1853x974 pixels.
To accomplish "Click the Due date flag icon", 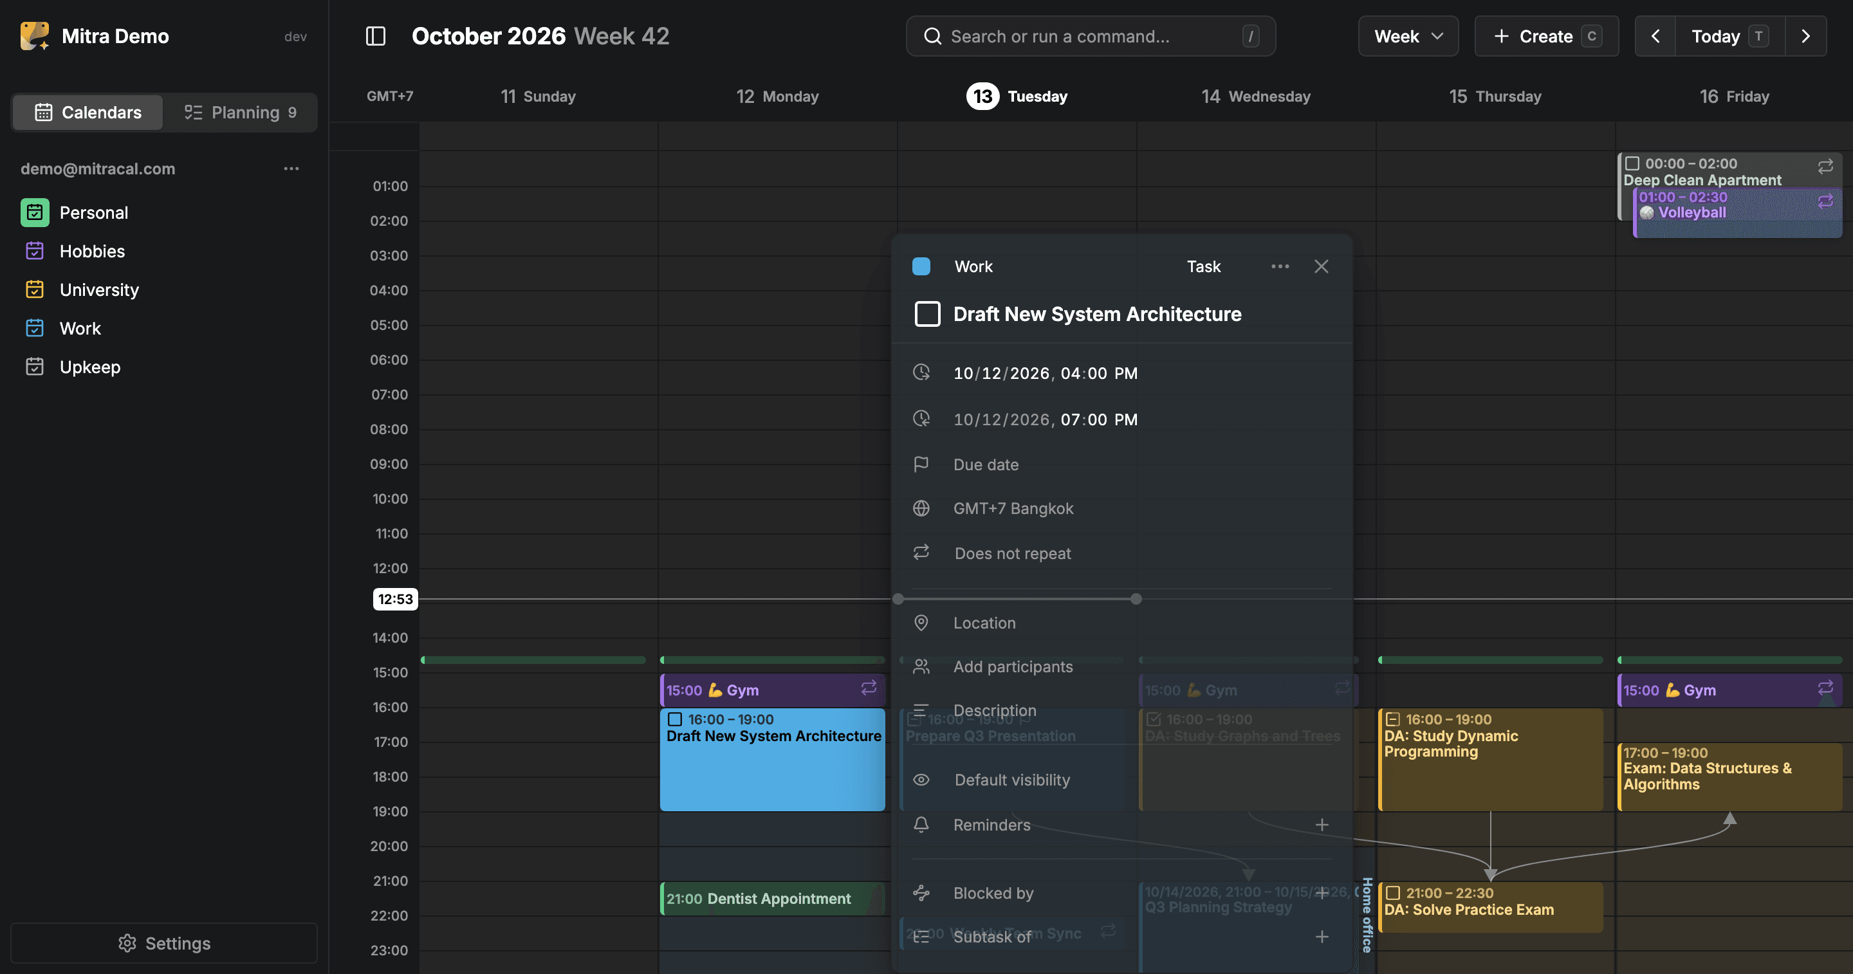I will (921, 464).
